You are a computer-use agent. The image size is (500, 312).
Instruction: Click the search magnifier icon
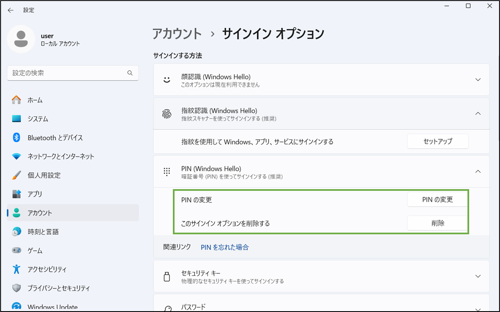[x=130, y=73]
